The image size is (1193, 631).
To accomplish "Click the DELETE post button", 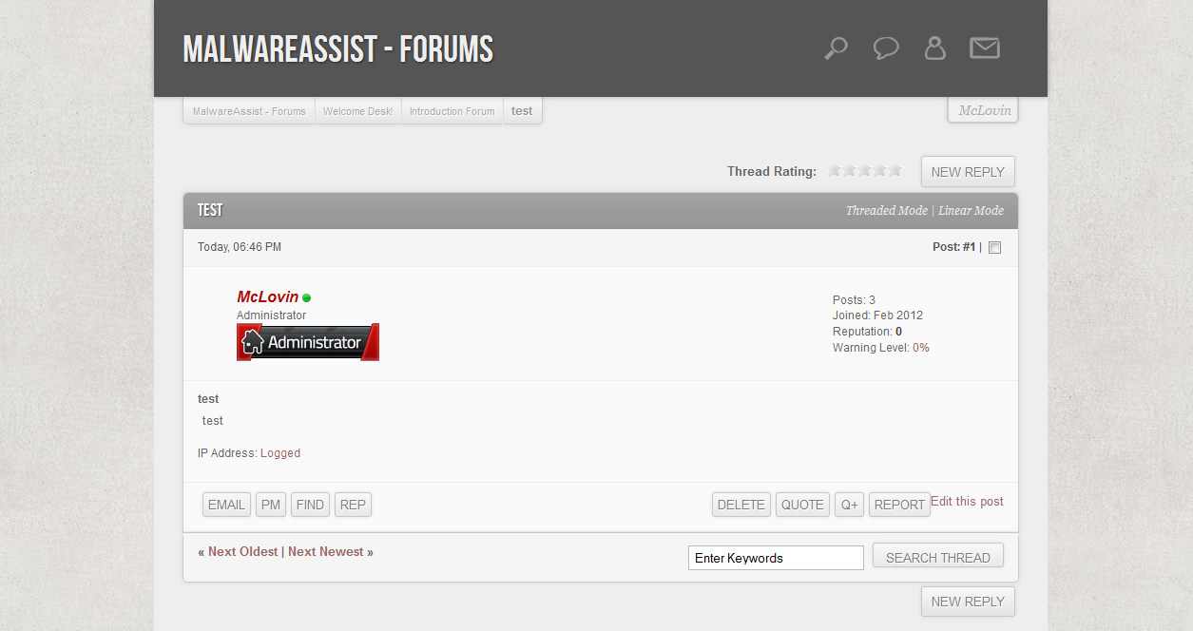I will pos(741,505).
